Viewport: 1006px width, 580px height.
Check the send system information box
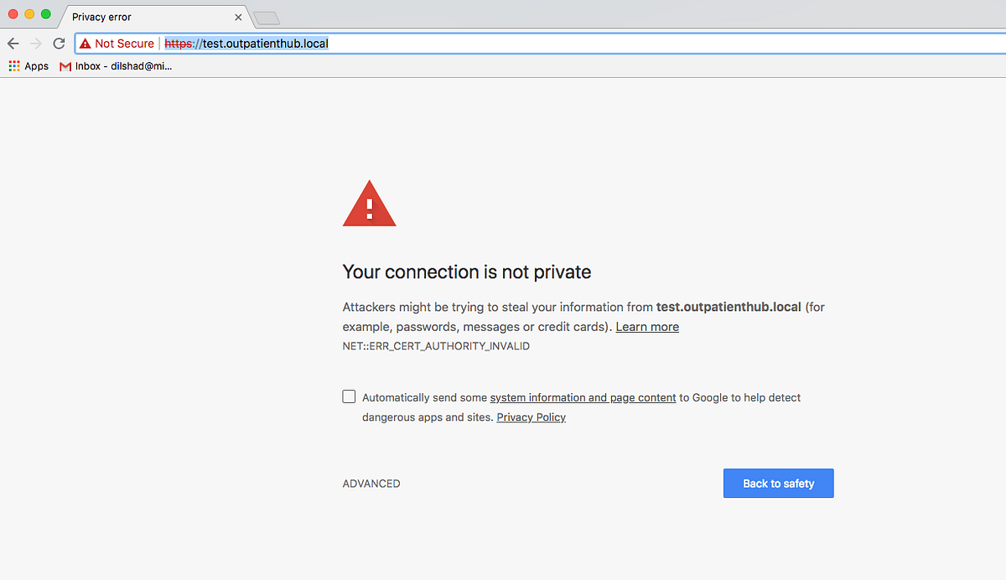(x=349, y=396)
